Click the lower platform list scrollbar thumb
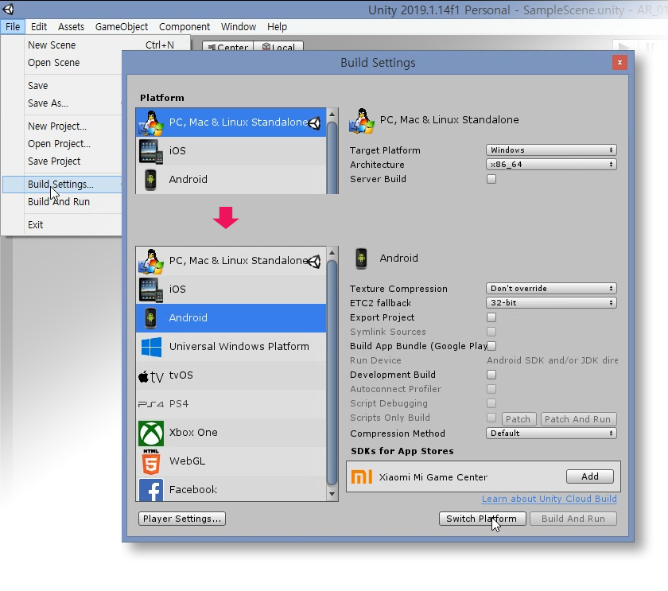Image resolution: width=668 pixels, height=591 pixels. [x=332, y=373]
